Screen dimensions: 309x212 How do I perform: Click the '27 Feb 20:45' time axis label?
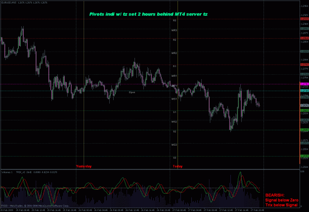(257, 210)
